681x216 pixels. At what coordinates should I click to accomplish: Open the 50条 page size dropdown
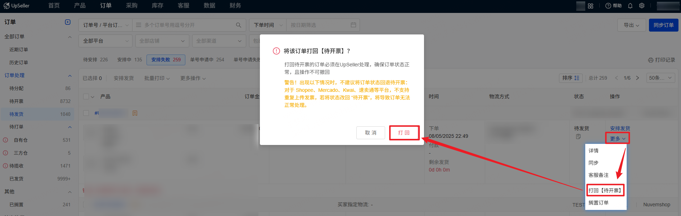(660, 78)
